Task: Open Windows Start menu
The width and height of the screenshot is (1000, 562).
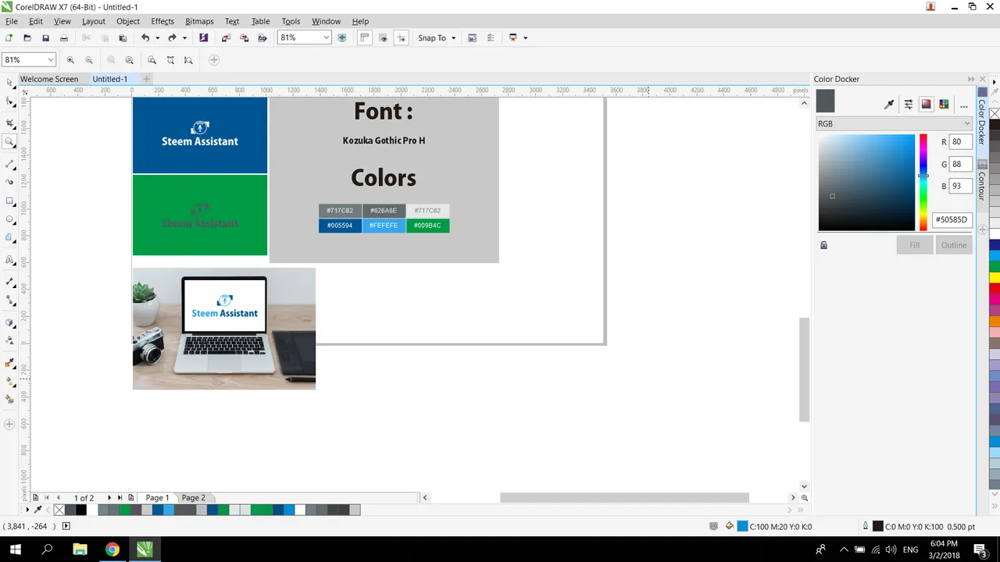Action: [x=15, y=550]
